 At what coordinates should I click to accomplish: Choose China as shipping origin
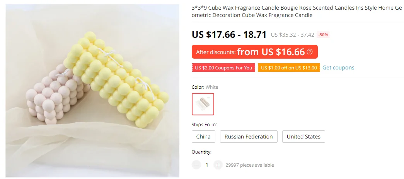[x=203, y=137]
